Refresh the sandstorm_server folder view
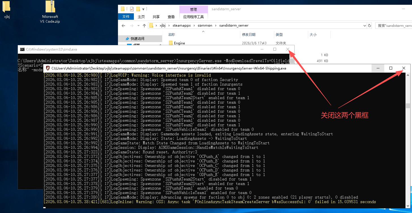 coord(369,25)
